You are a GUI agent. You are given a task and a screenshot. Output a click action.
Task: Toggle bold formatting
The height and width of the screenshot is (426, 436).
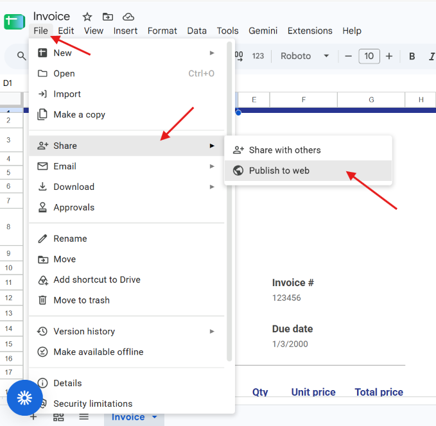click(412, 56)
